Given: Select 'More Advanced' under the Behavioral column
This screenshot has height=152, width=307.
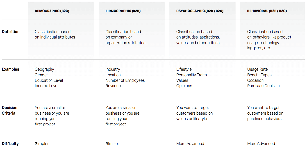Looking at the screenshot, I should click(x=261, y=144).
